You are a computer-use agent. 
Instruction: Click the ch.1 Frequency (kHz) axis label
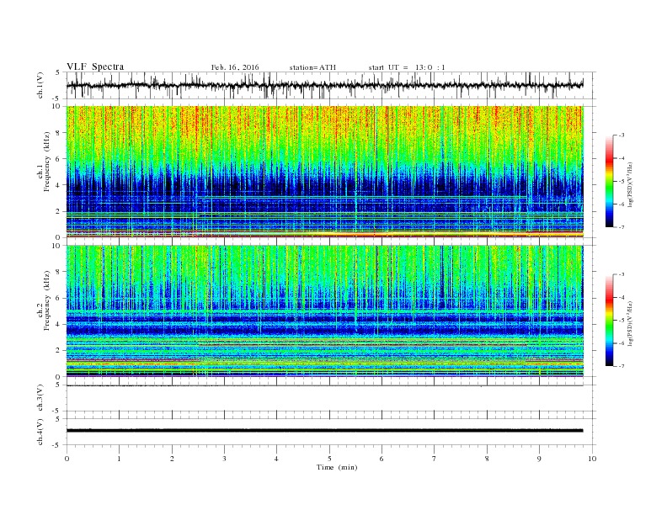(x=44, y=162)
